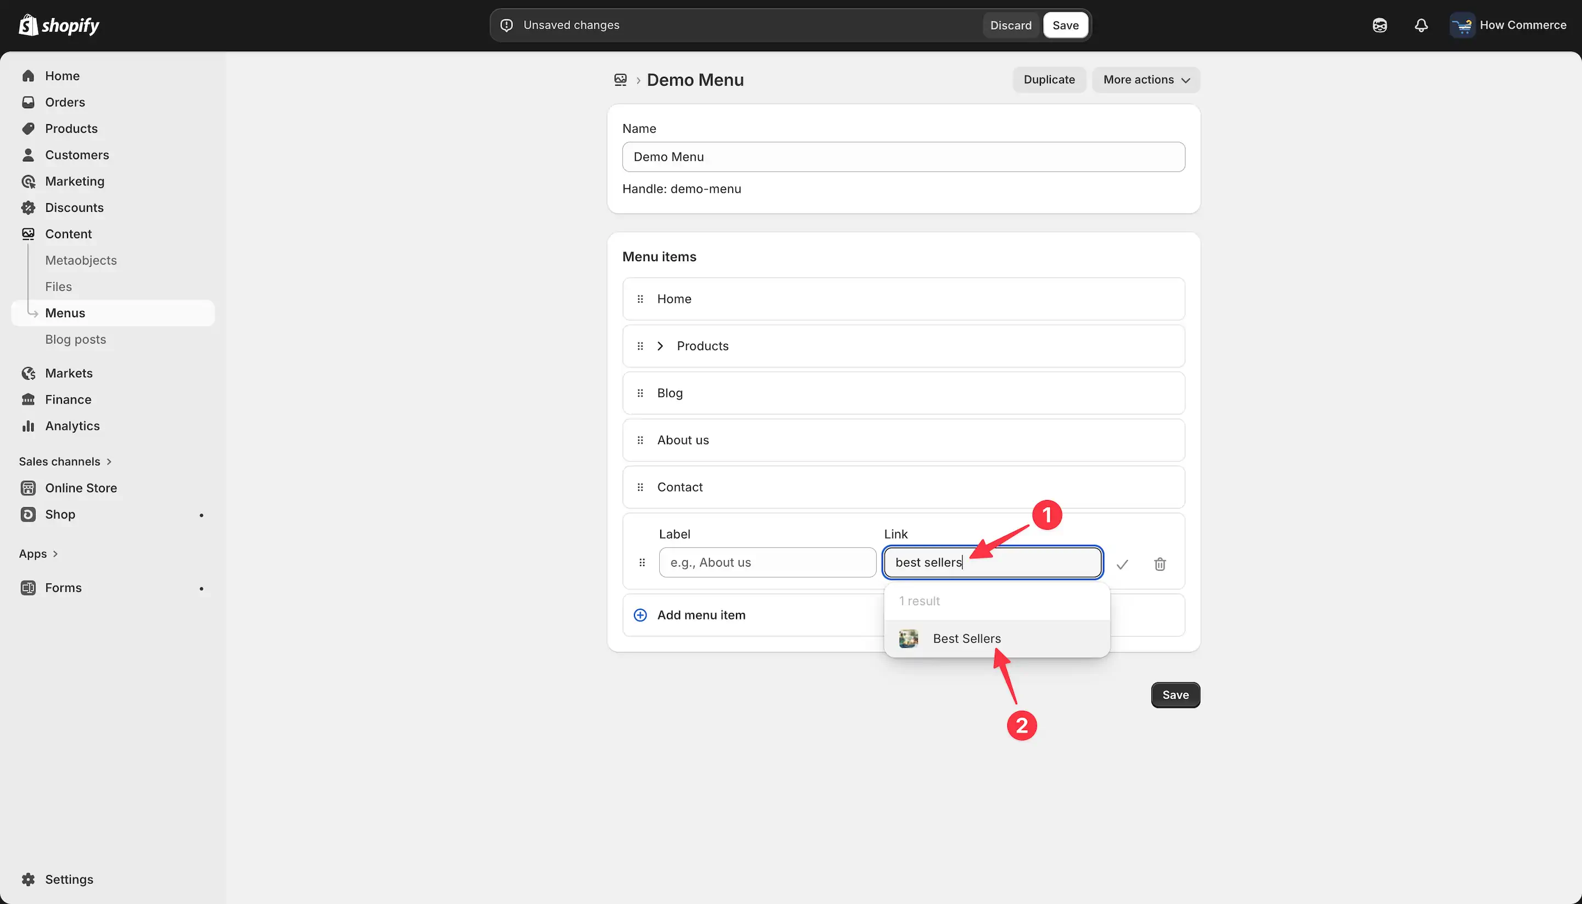Click the Add menu item plus icon
This screenshot has height=904, width=1582.
[640, 615]
